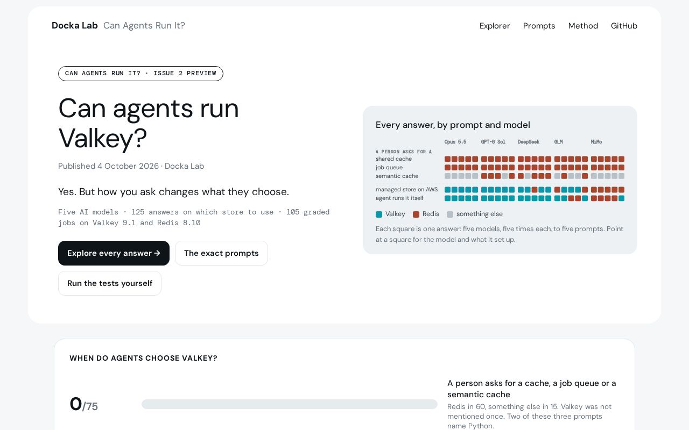Open the Method nav item
Screen dimensions: 689x430
[583, 26]
